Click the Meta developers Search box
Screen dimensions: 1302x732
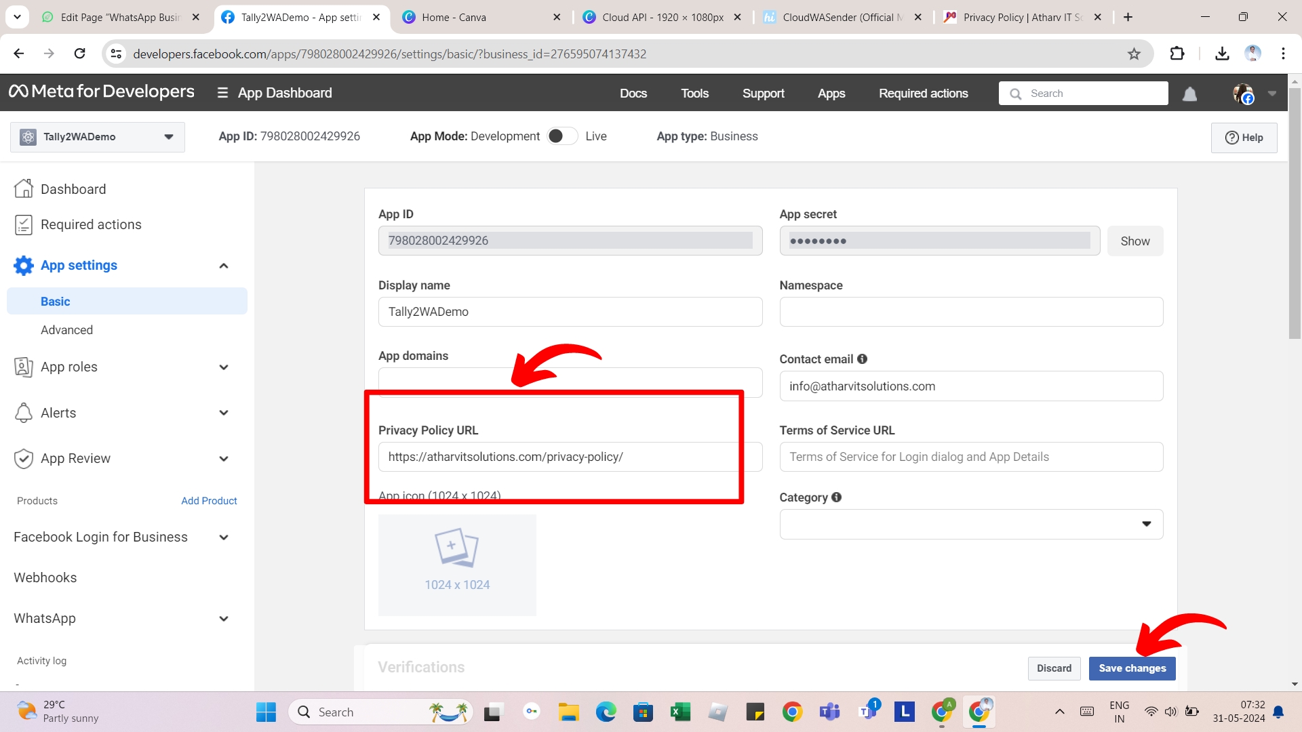point(1083,94)
